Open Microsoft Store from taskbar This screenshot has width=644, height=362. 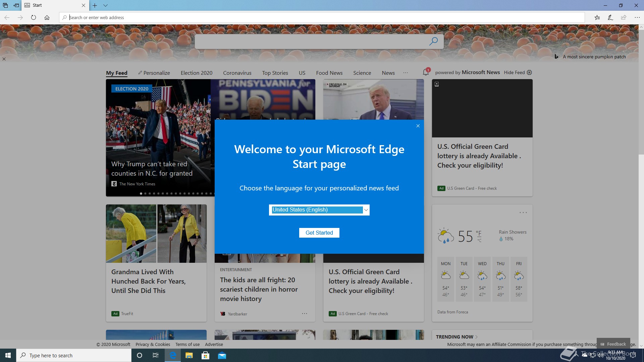tap(205, 355)
